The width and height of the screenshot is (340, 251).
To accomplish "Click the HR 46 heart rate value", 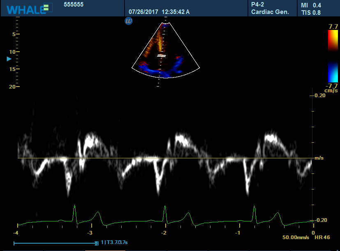I will [x=322, y=237].
